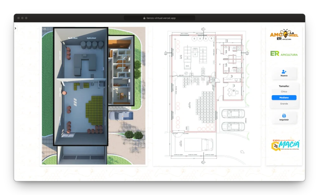
Task: Click the parked pickup truck in render
Action: 121,116
